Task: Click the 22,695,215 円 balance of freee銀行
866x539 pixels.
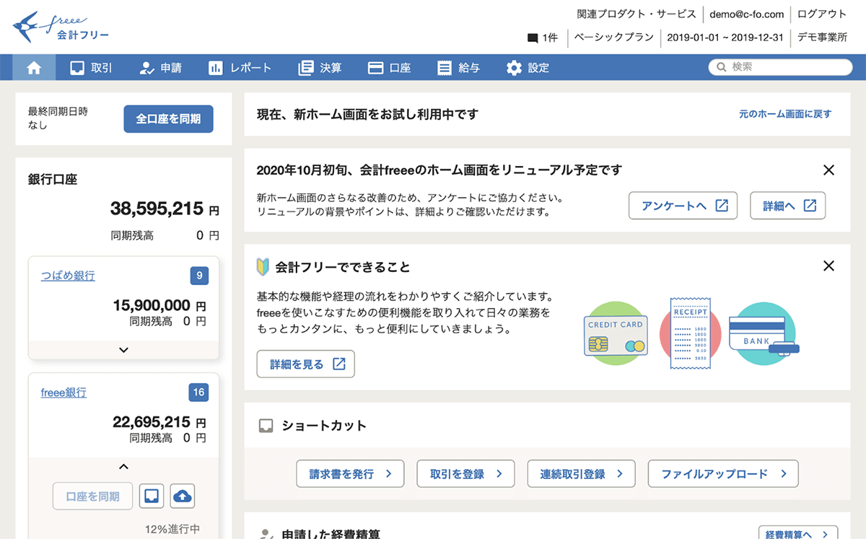Action: 159,422
